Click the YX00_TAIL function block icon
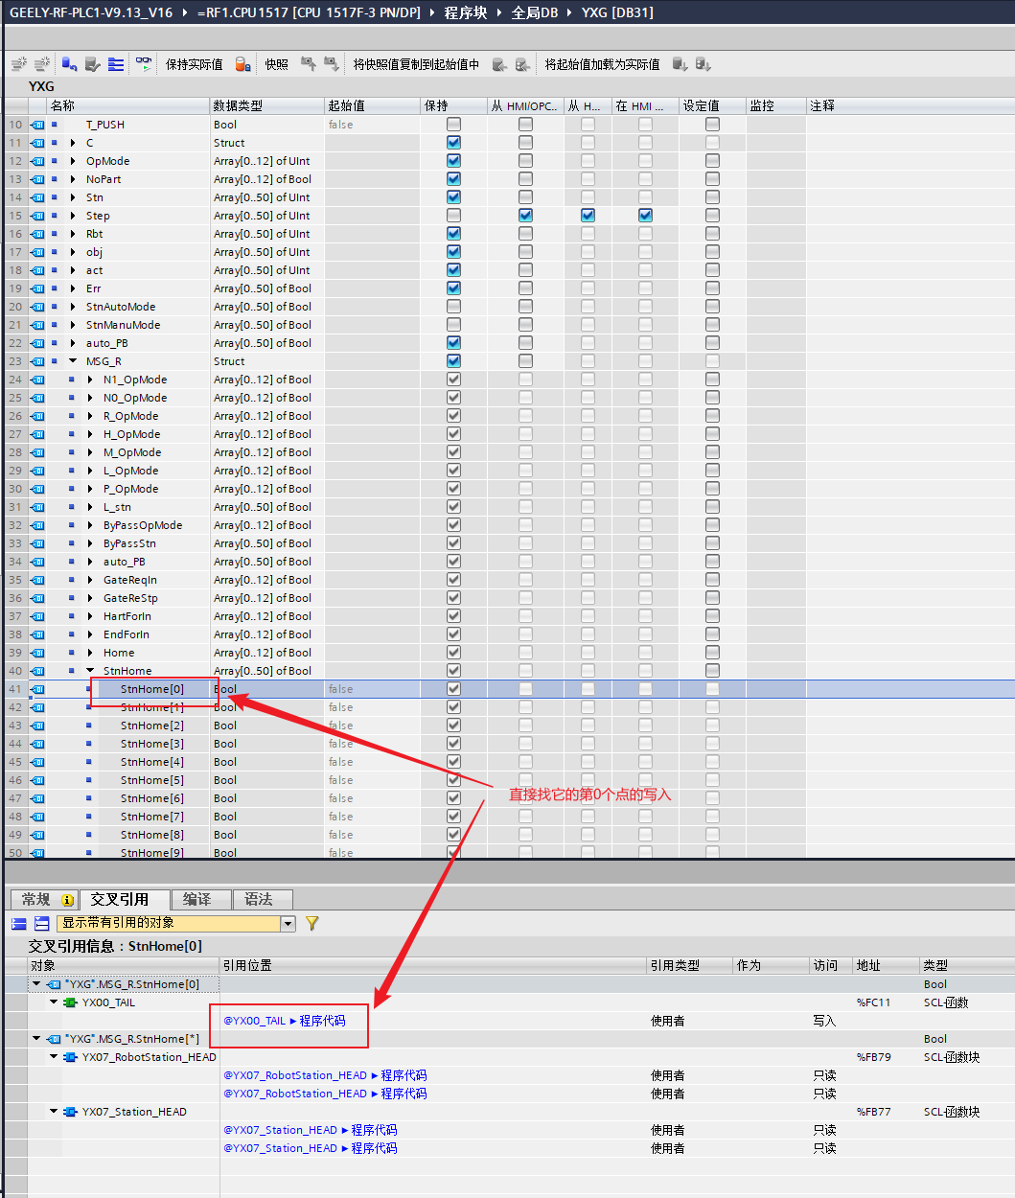This screenshot has height=1198, width=1015. click(70, 1002)
